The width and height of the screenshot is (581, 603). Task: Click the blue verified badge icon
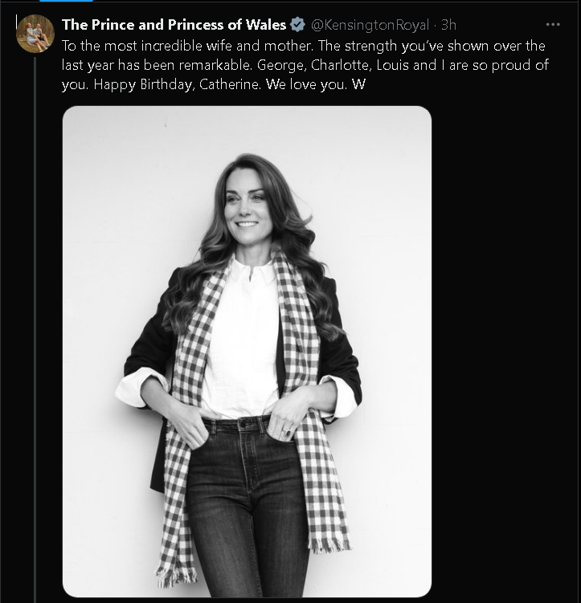pyautogui.click(x=297, y=25)
